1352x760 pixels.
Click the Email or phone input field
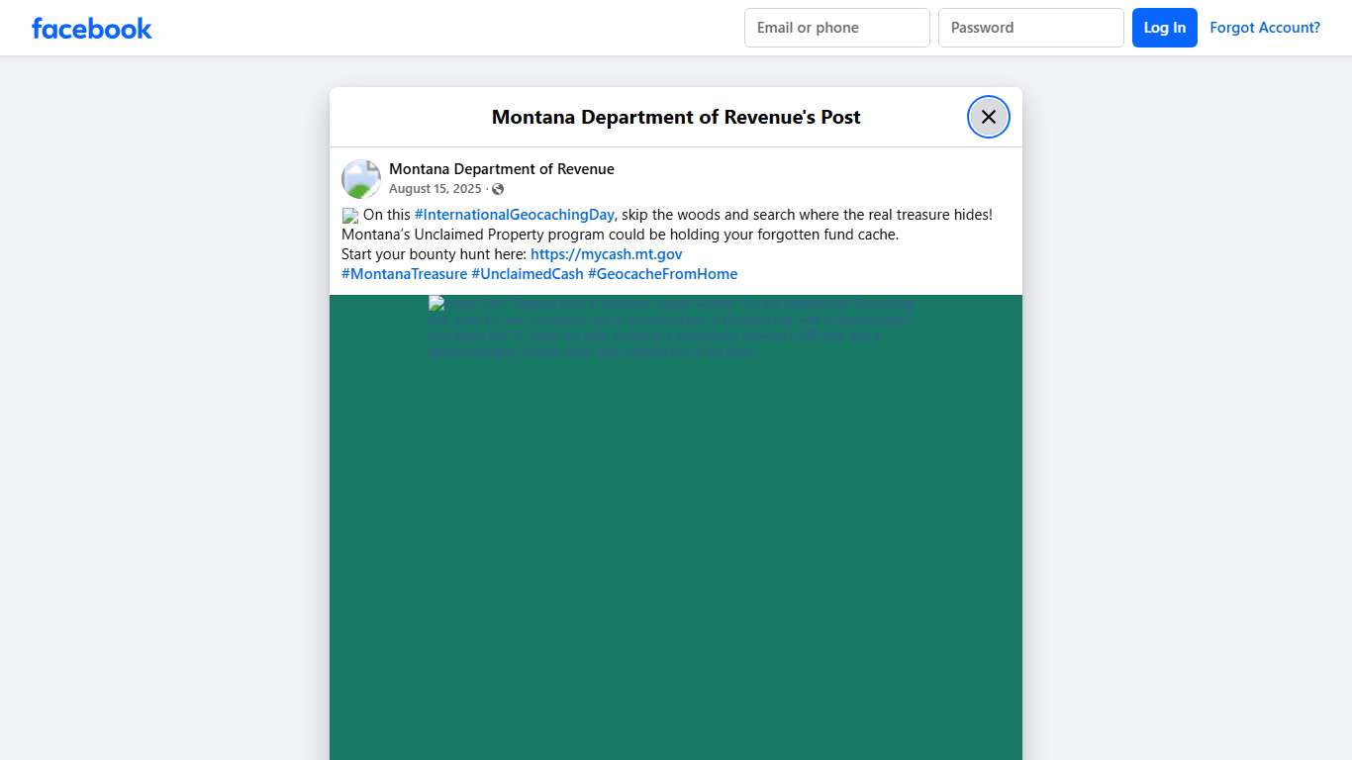click(836, 28)
